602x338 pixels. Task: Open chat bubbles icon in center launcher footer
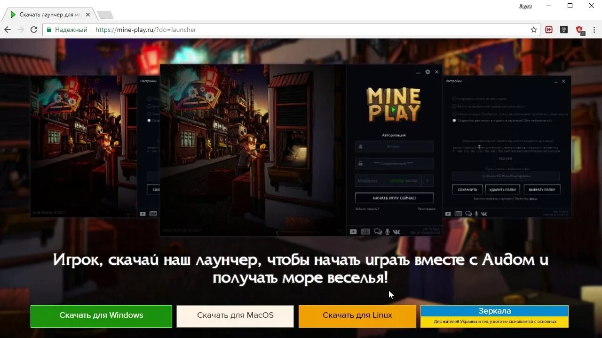pos(378,231)
